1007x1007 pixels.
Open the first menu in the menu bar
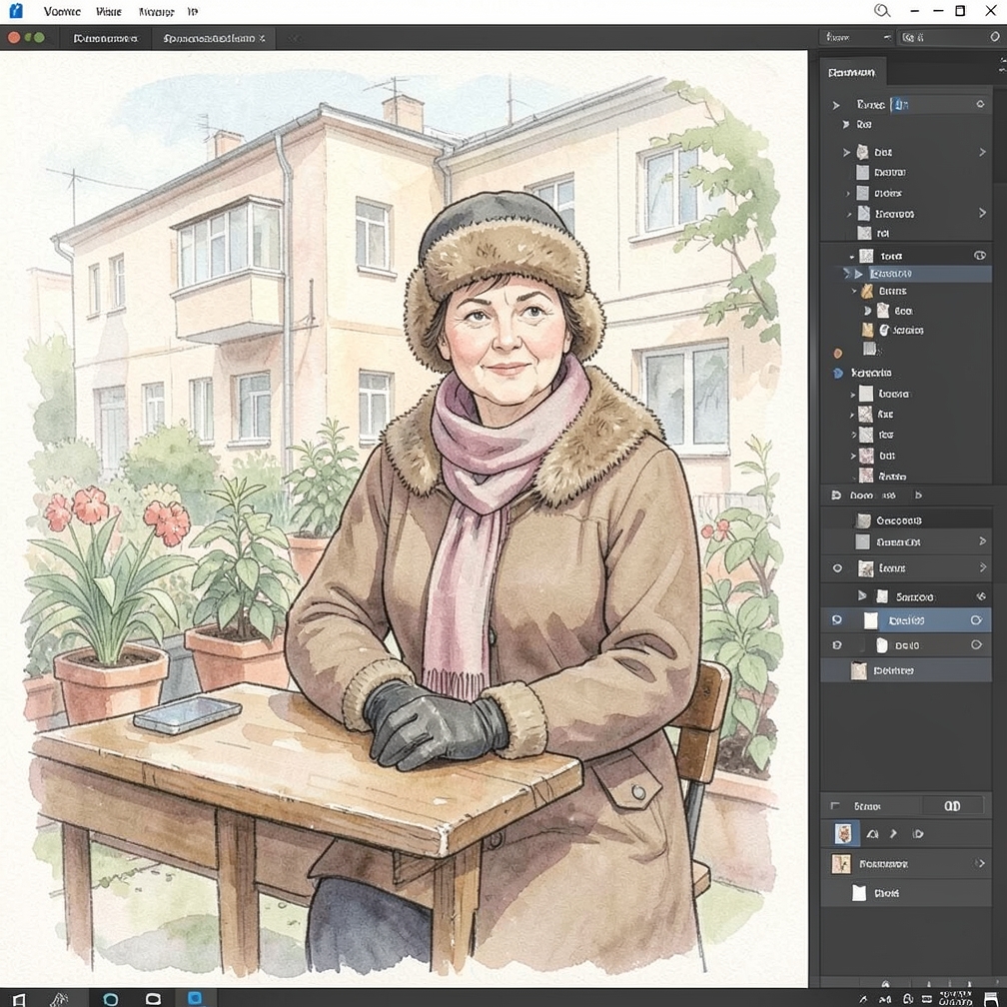click(62, 12)
